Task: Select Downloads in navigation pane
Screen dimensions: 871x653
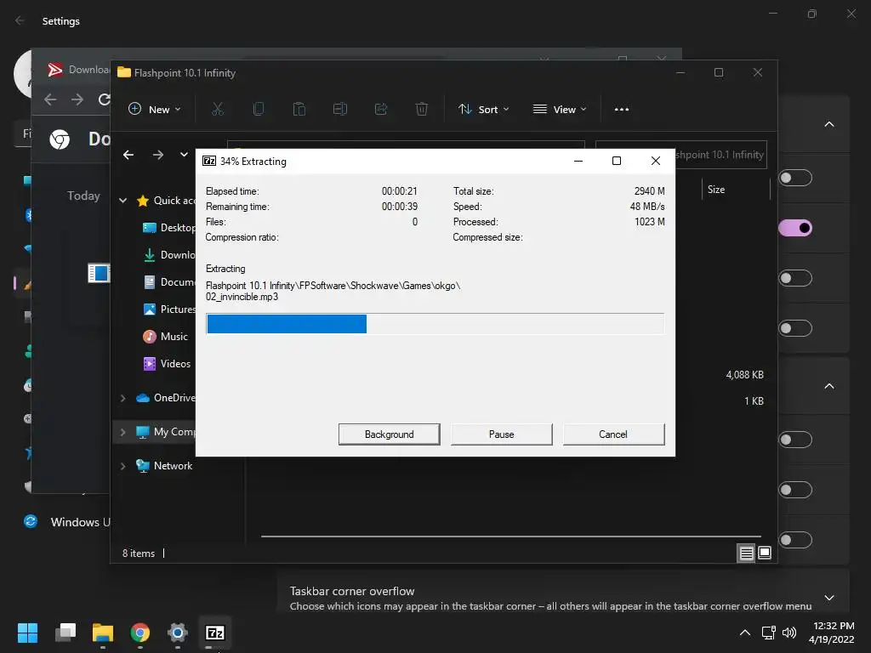Action: [x=169, y=255]
